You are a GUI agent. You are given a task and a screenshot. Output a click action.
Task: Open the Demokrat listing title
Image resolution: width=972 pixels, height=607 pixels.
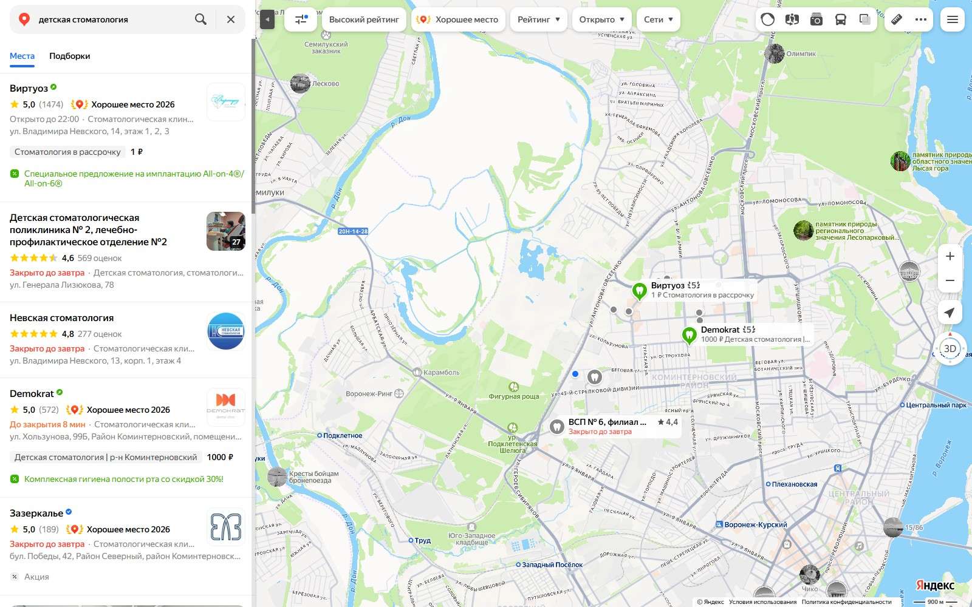point(32,393)
